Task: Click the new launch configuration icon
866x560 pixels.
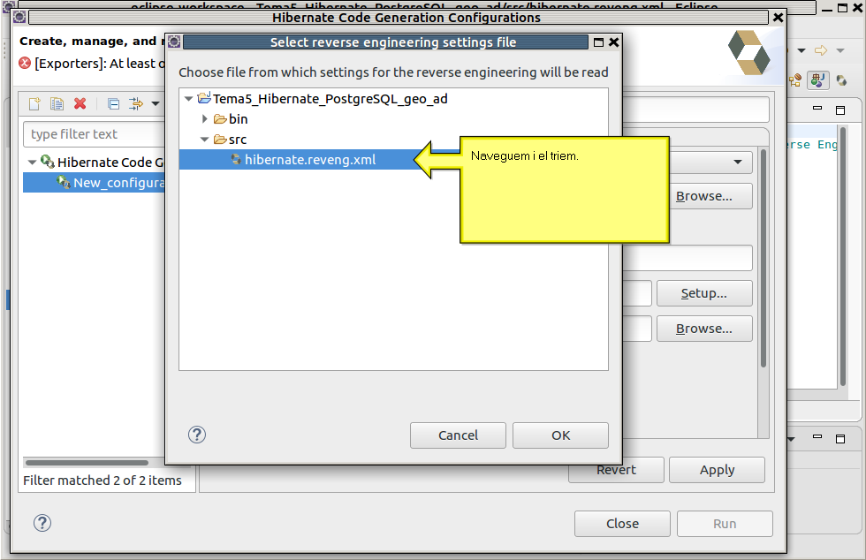Action: click(34, 104)
